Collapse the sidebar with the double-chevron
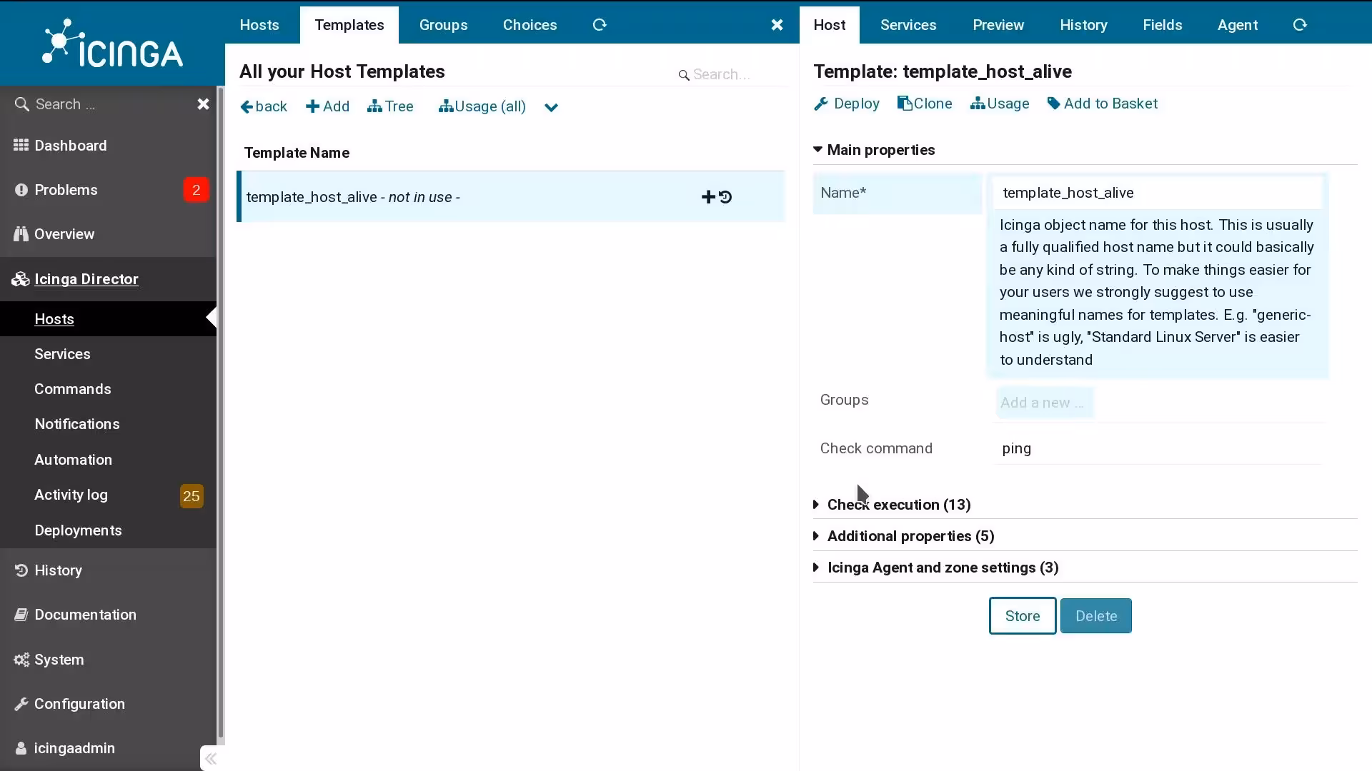This screenshot has width=1372, height=771. (x=211, y=758)
